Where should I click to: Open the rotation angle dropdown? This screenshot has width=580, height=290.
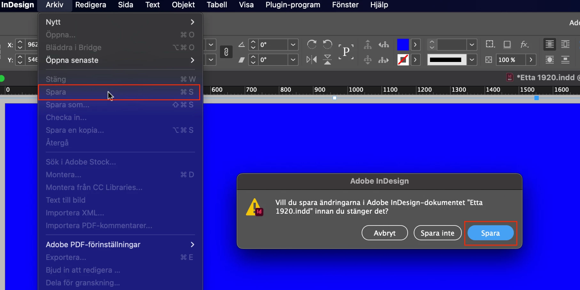[293, 44]
